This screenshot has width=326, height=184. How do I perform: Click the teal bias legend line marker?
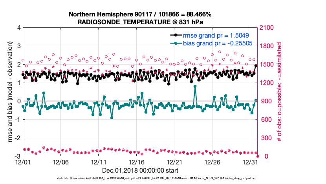[x=176, y=42]
